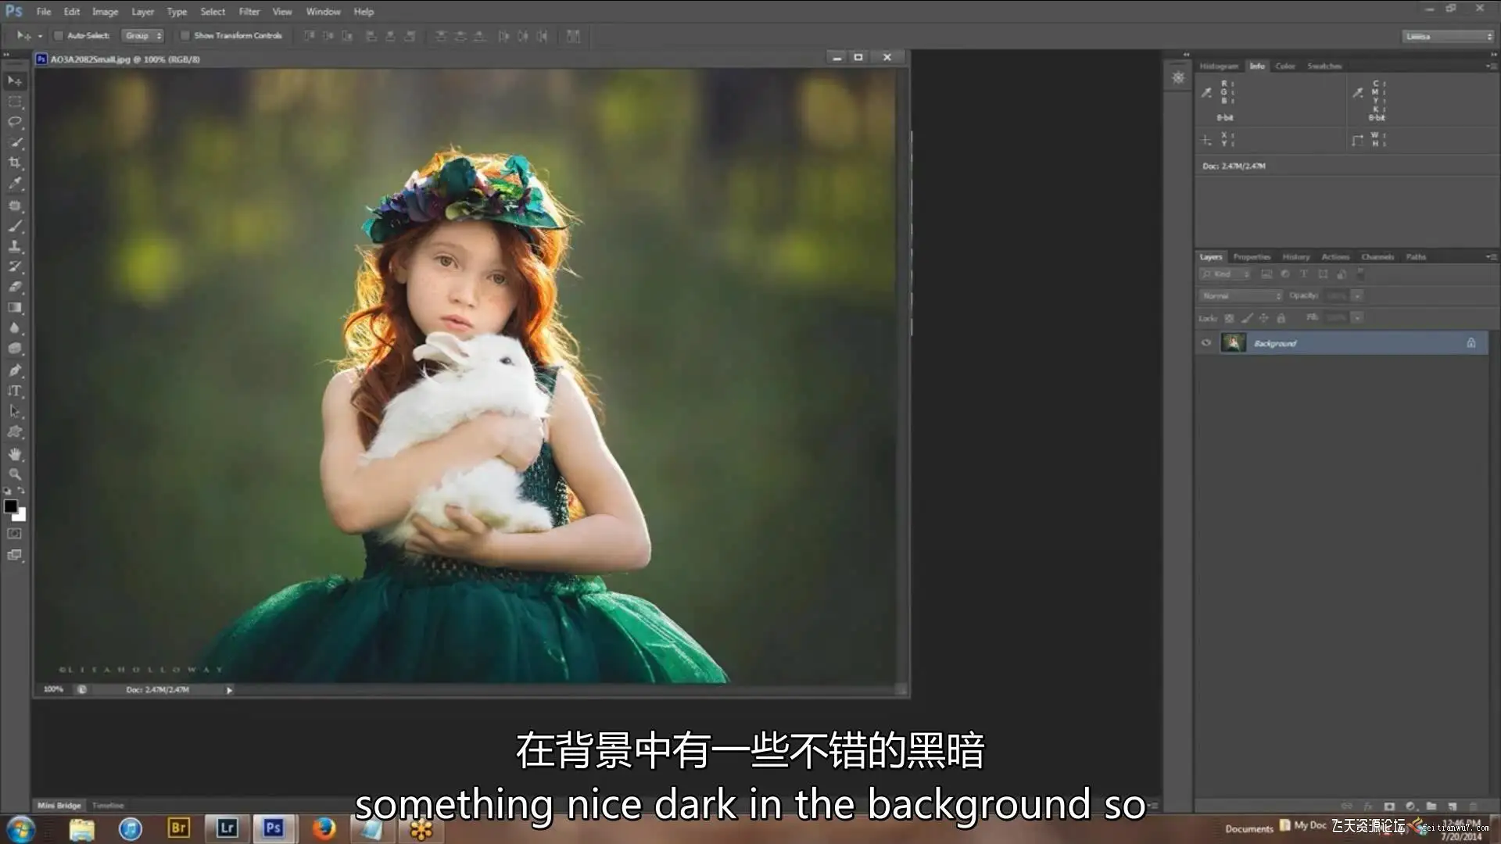Switch to the Swatches tab
Viewport: 1501px width, 844px height.
[1324, 66]
